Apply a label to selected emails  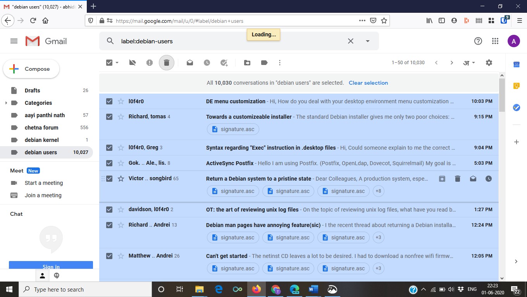[264, 62]
